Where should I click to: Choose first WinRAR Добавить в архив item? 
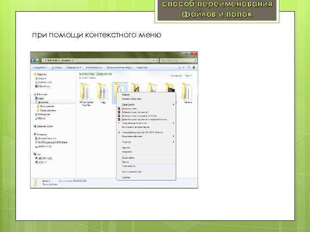click(x=146, y=109)
